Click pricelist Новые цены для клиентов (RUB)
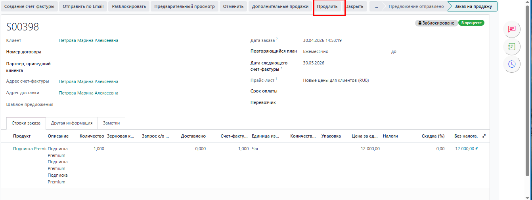Screen dimensions: 532x200 coord(336,80)
